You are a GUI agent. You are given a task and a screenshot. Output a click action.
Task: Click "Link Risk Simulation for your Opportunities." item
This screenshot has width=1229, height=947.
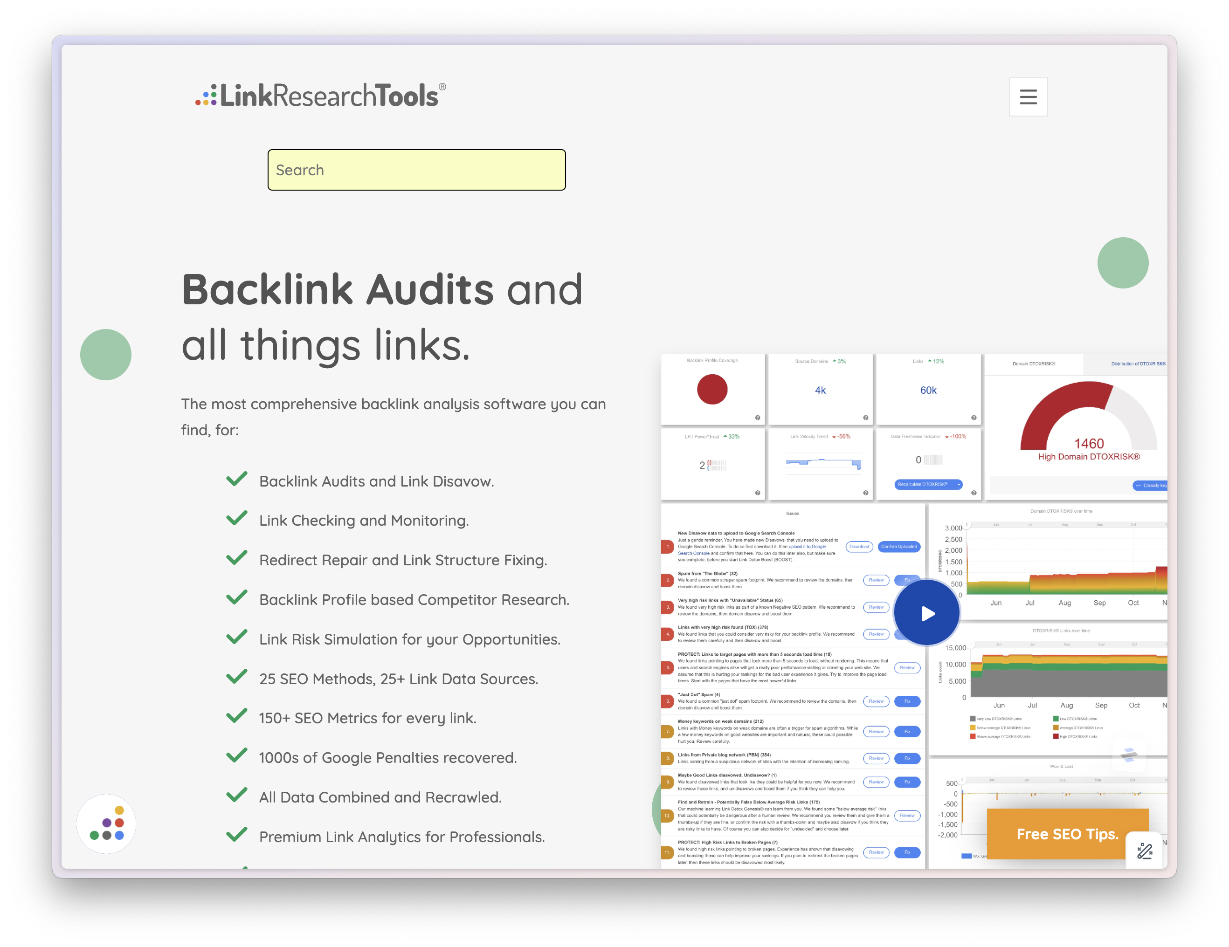point(410,639)
